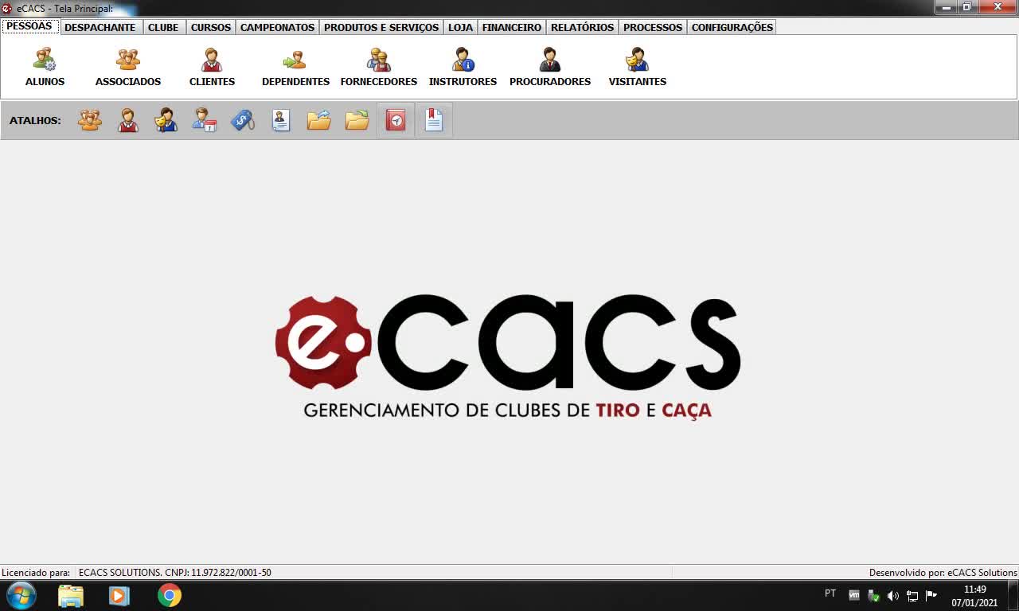Click the ID document shortcut icon
Viewport: 1019px width, 611px height.
281,120
